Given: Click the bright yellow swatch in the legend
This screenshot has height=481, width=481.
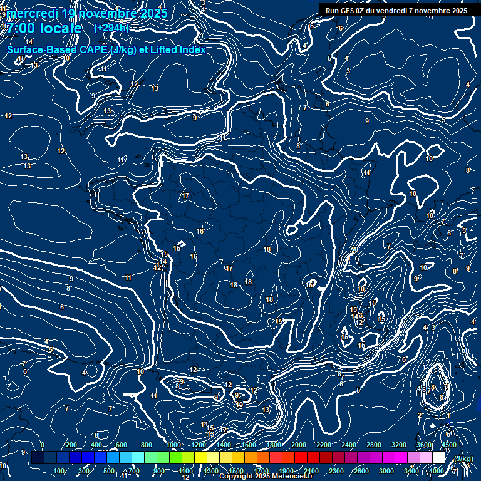Looking at the screenshot, I should 200,457.
